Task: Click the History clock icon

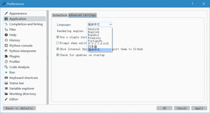Action: click(6, 40)
